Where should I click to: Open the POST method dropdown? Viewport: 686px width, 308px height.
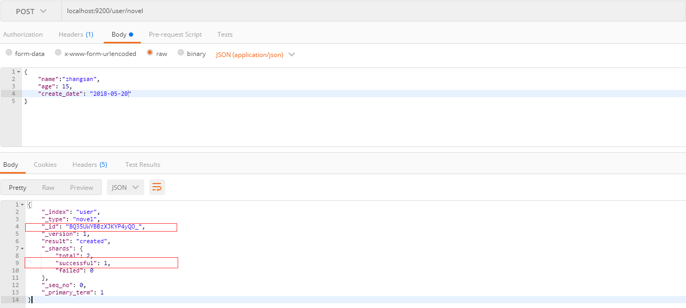[x=31, y=11]
